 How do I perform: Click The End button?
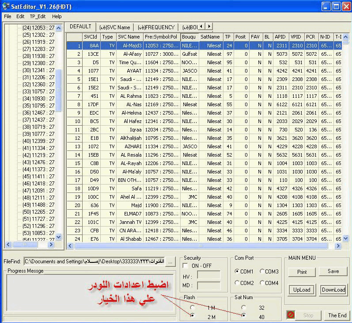(337, 315)
